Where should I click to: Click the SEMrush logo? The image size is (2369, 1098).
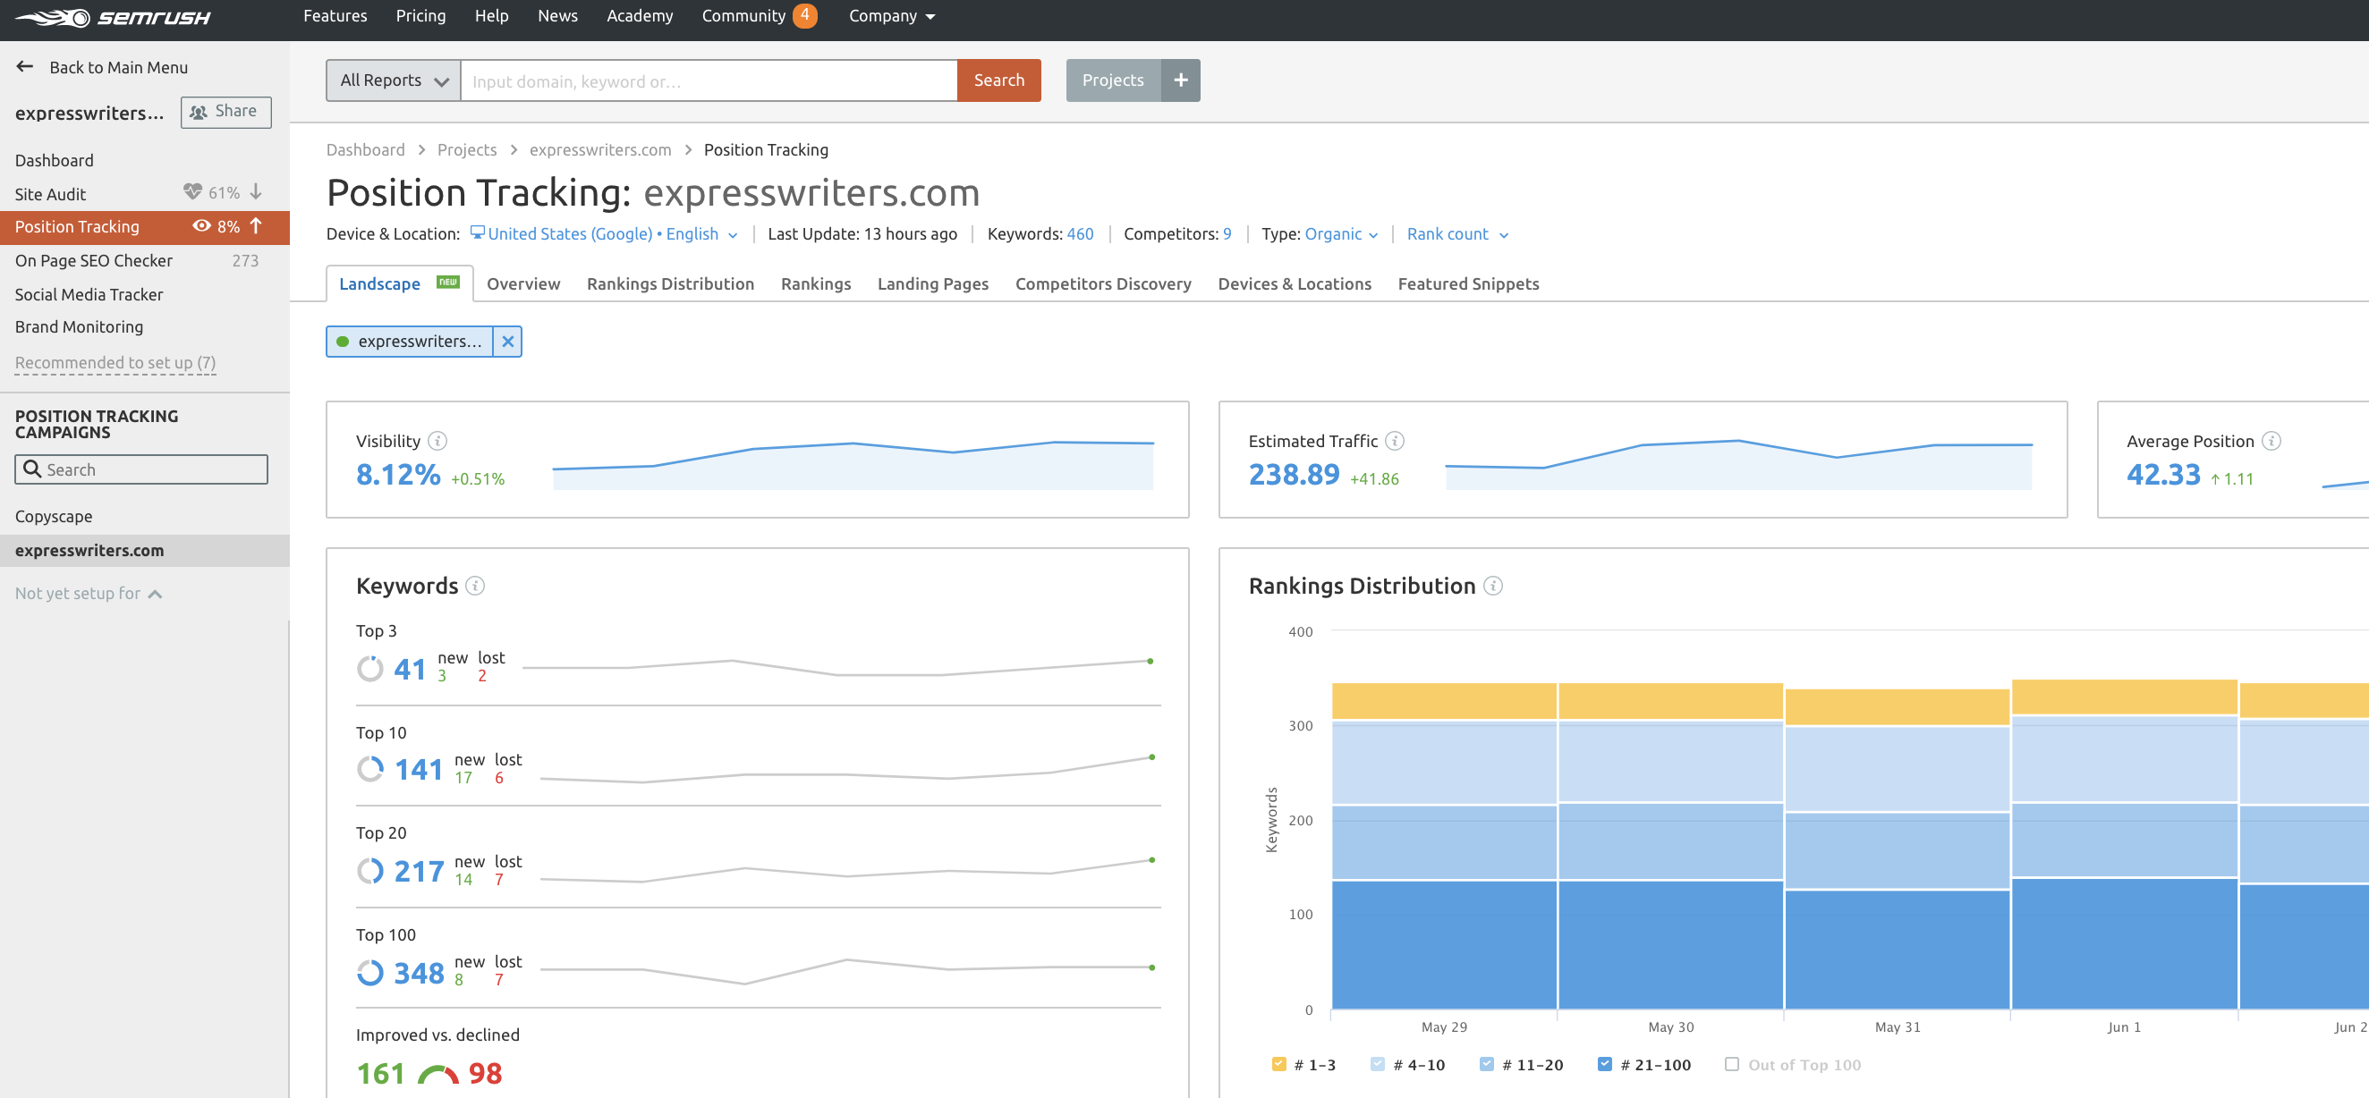[x=112, y=18]
